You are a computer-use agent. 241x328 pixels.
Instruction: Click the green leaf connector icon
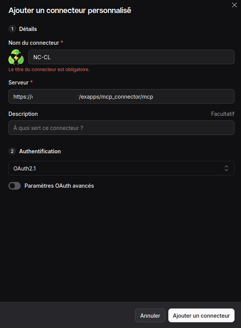[x=16, y=57]
